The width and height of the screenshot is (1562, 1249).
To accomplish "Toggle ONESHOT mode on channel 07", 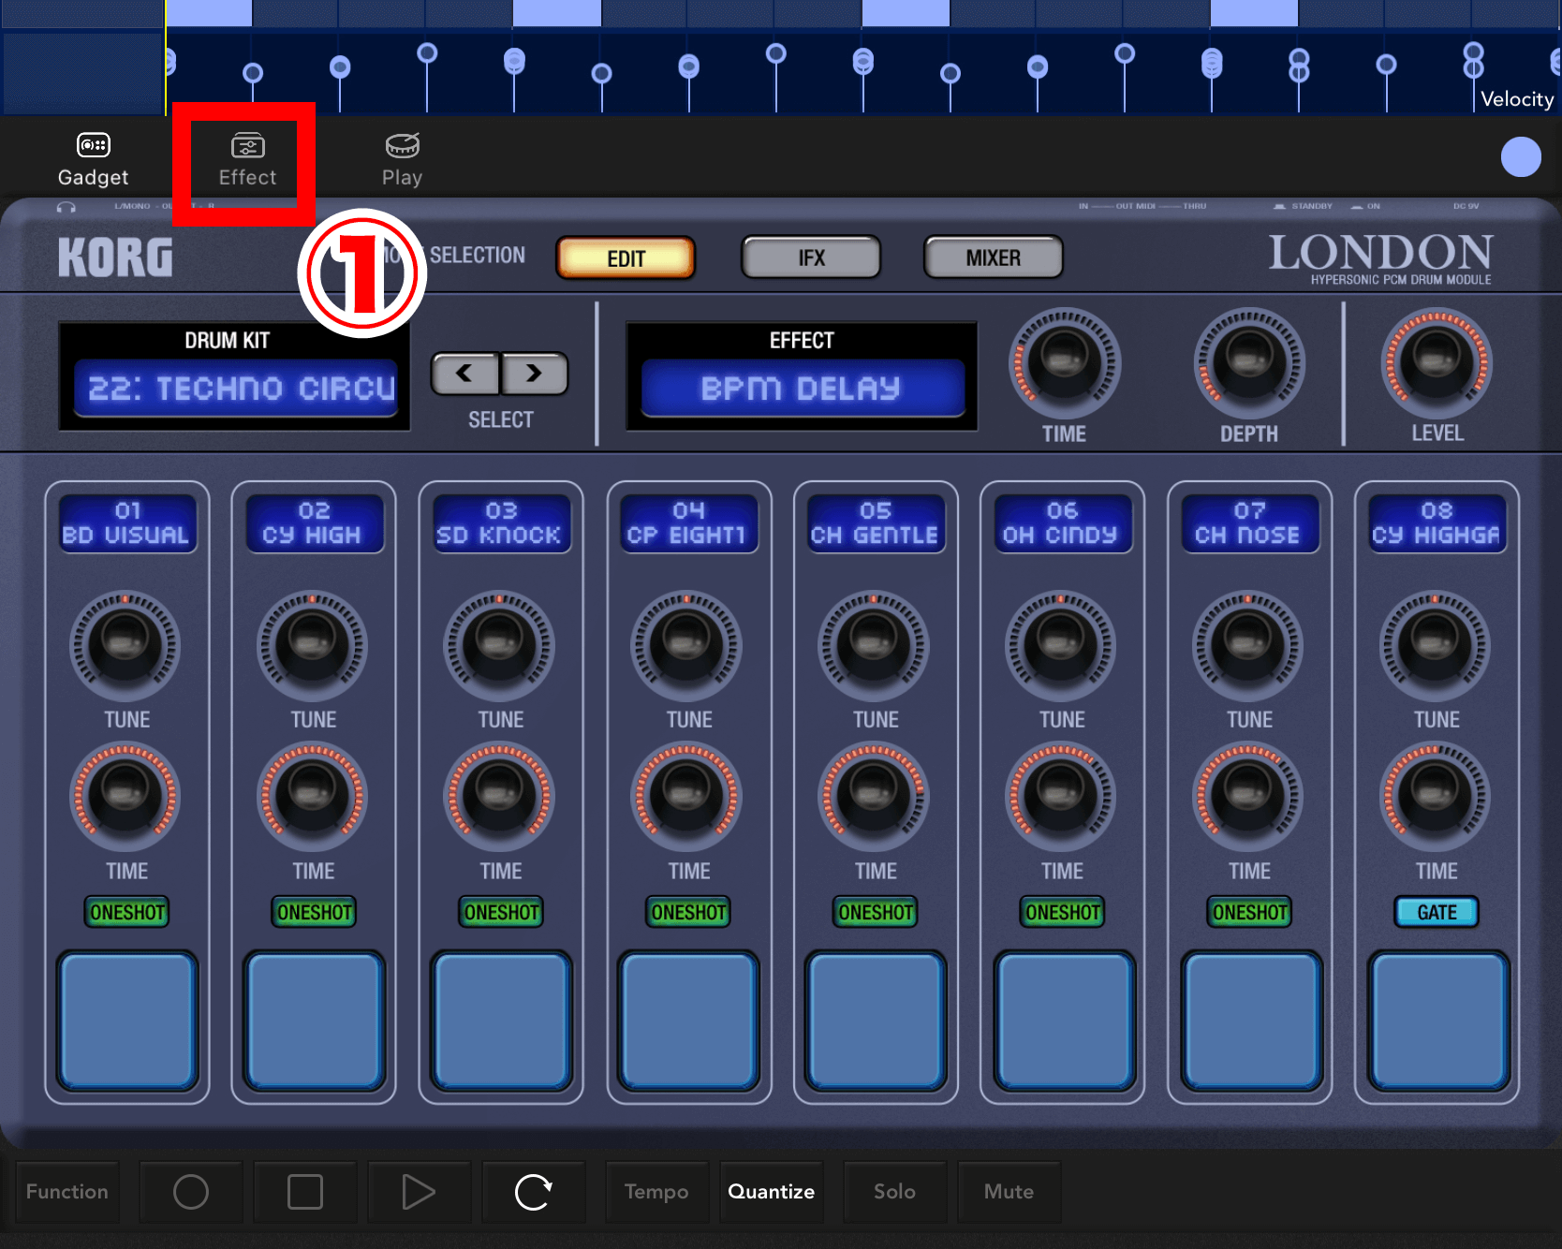I will pos(1250,912).
